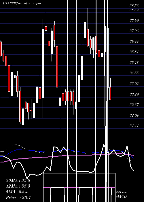Click the tall white candle rising to 37.06
Image resolution: width=144 pixels, height=202 pixels.
[43, 63]
